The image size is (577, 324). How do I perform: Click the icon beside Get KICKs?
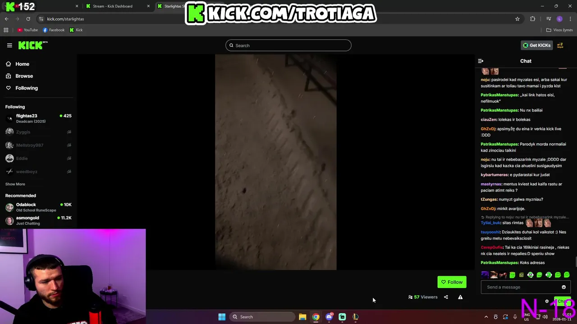click(560, 45)
